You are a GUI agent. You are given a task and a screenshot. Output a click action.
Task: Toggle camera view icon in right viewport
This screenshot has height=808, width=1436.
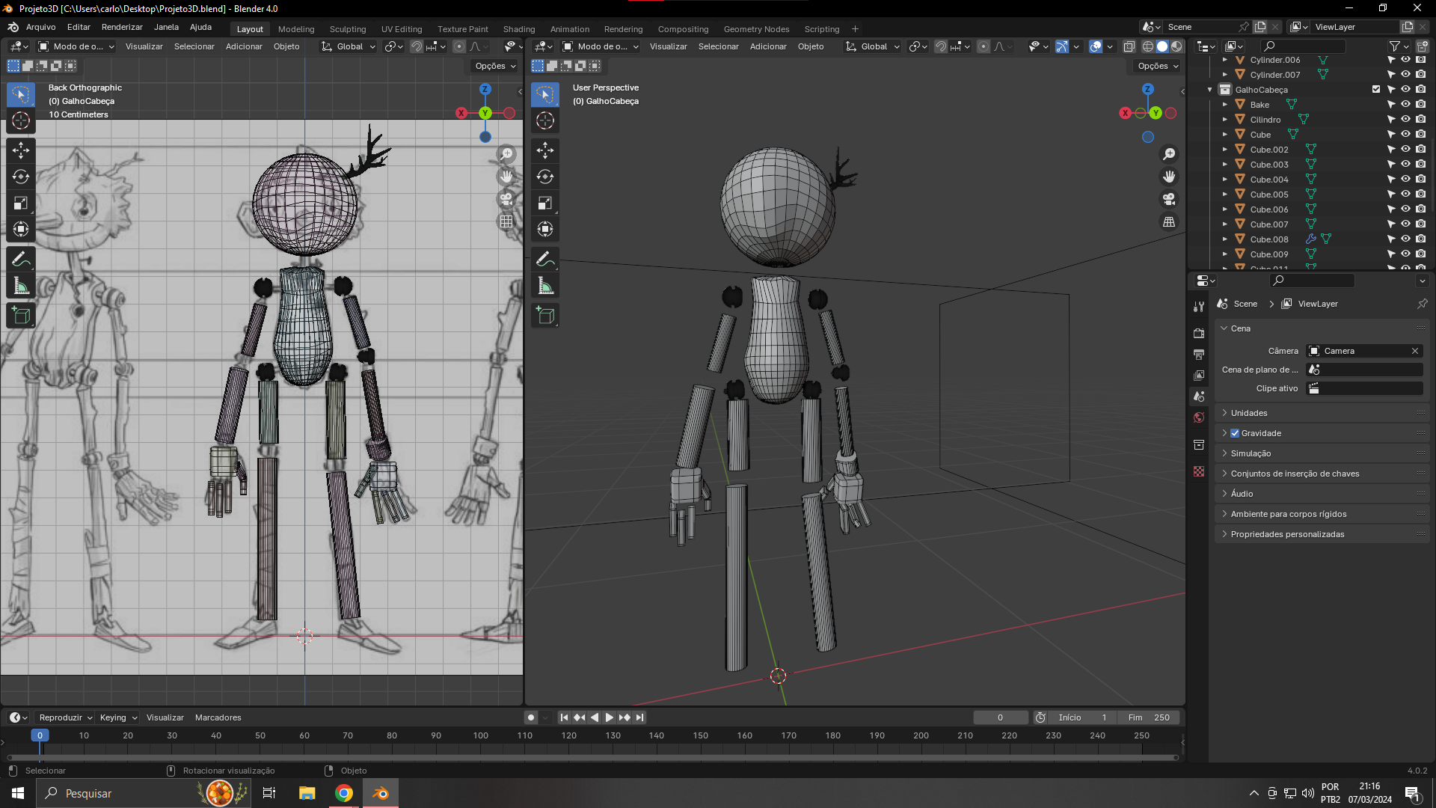[x=1168, y=199]
